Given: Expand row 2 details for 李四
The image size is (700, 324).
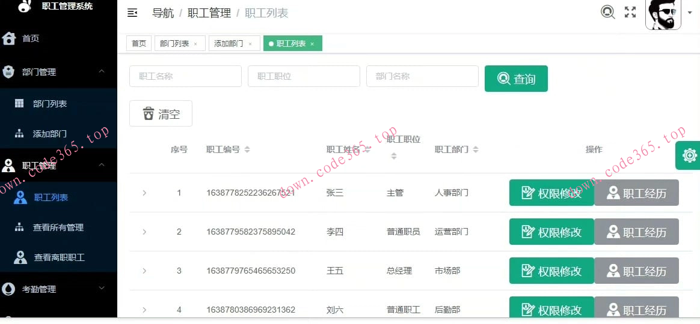Looking at the screenshot, I should pos(144,232).
